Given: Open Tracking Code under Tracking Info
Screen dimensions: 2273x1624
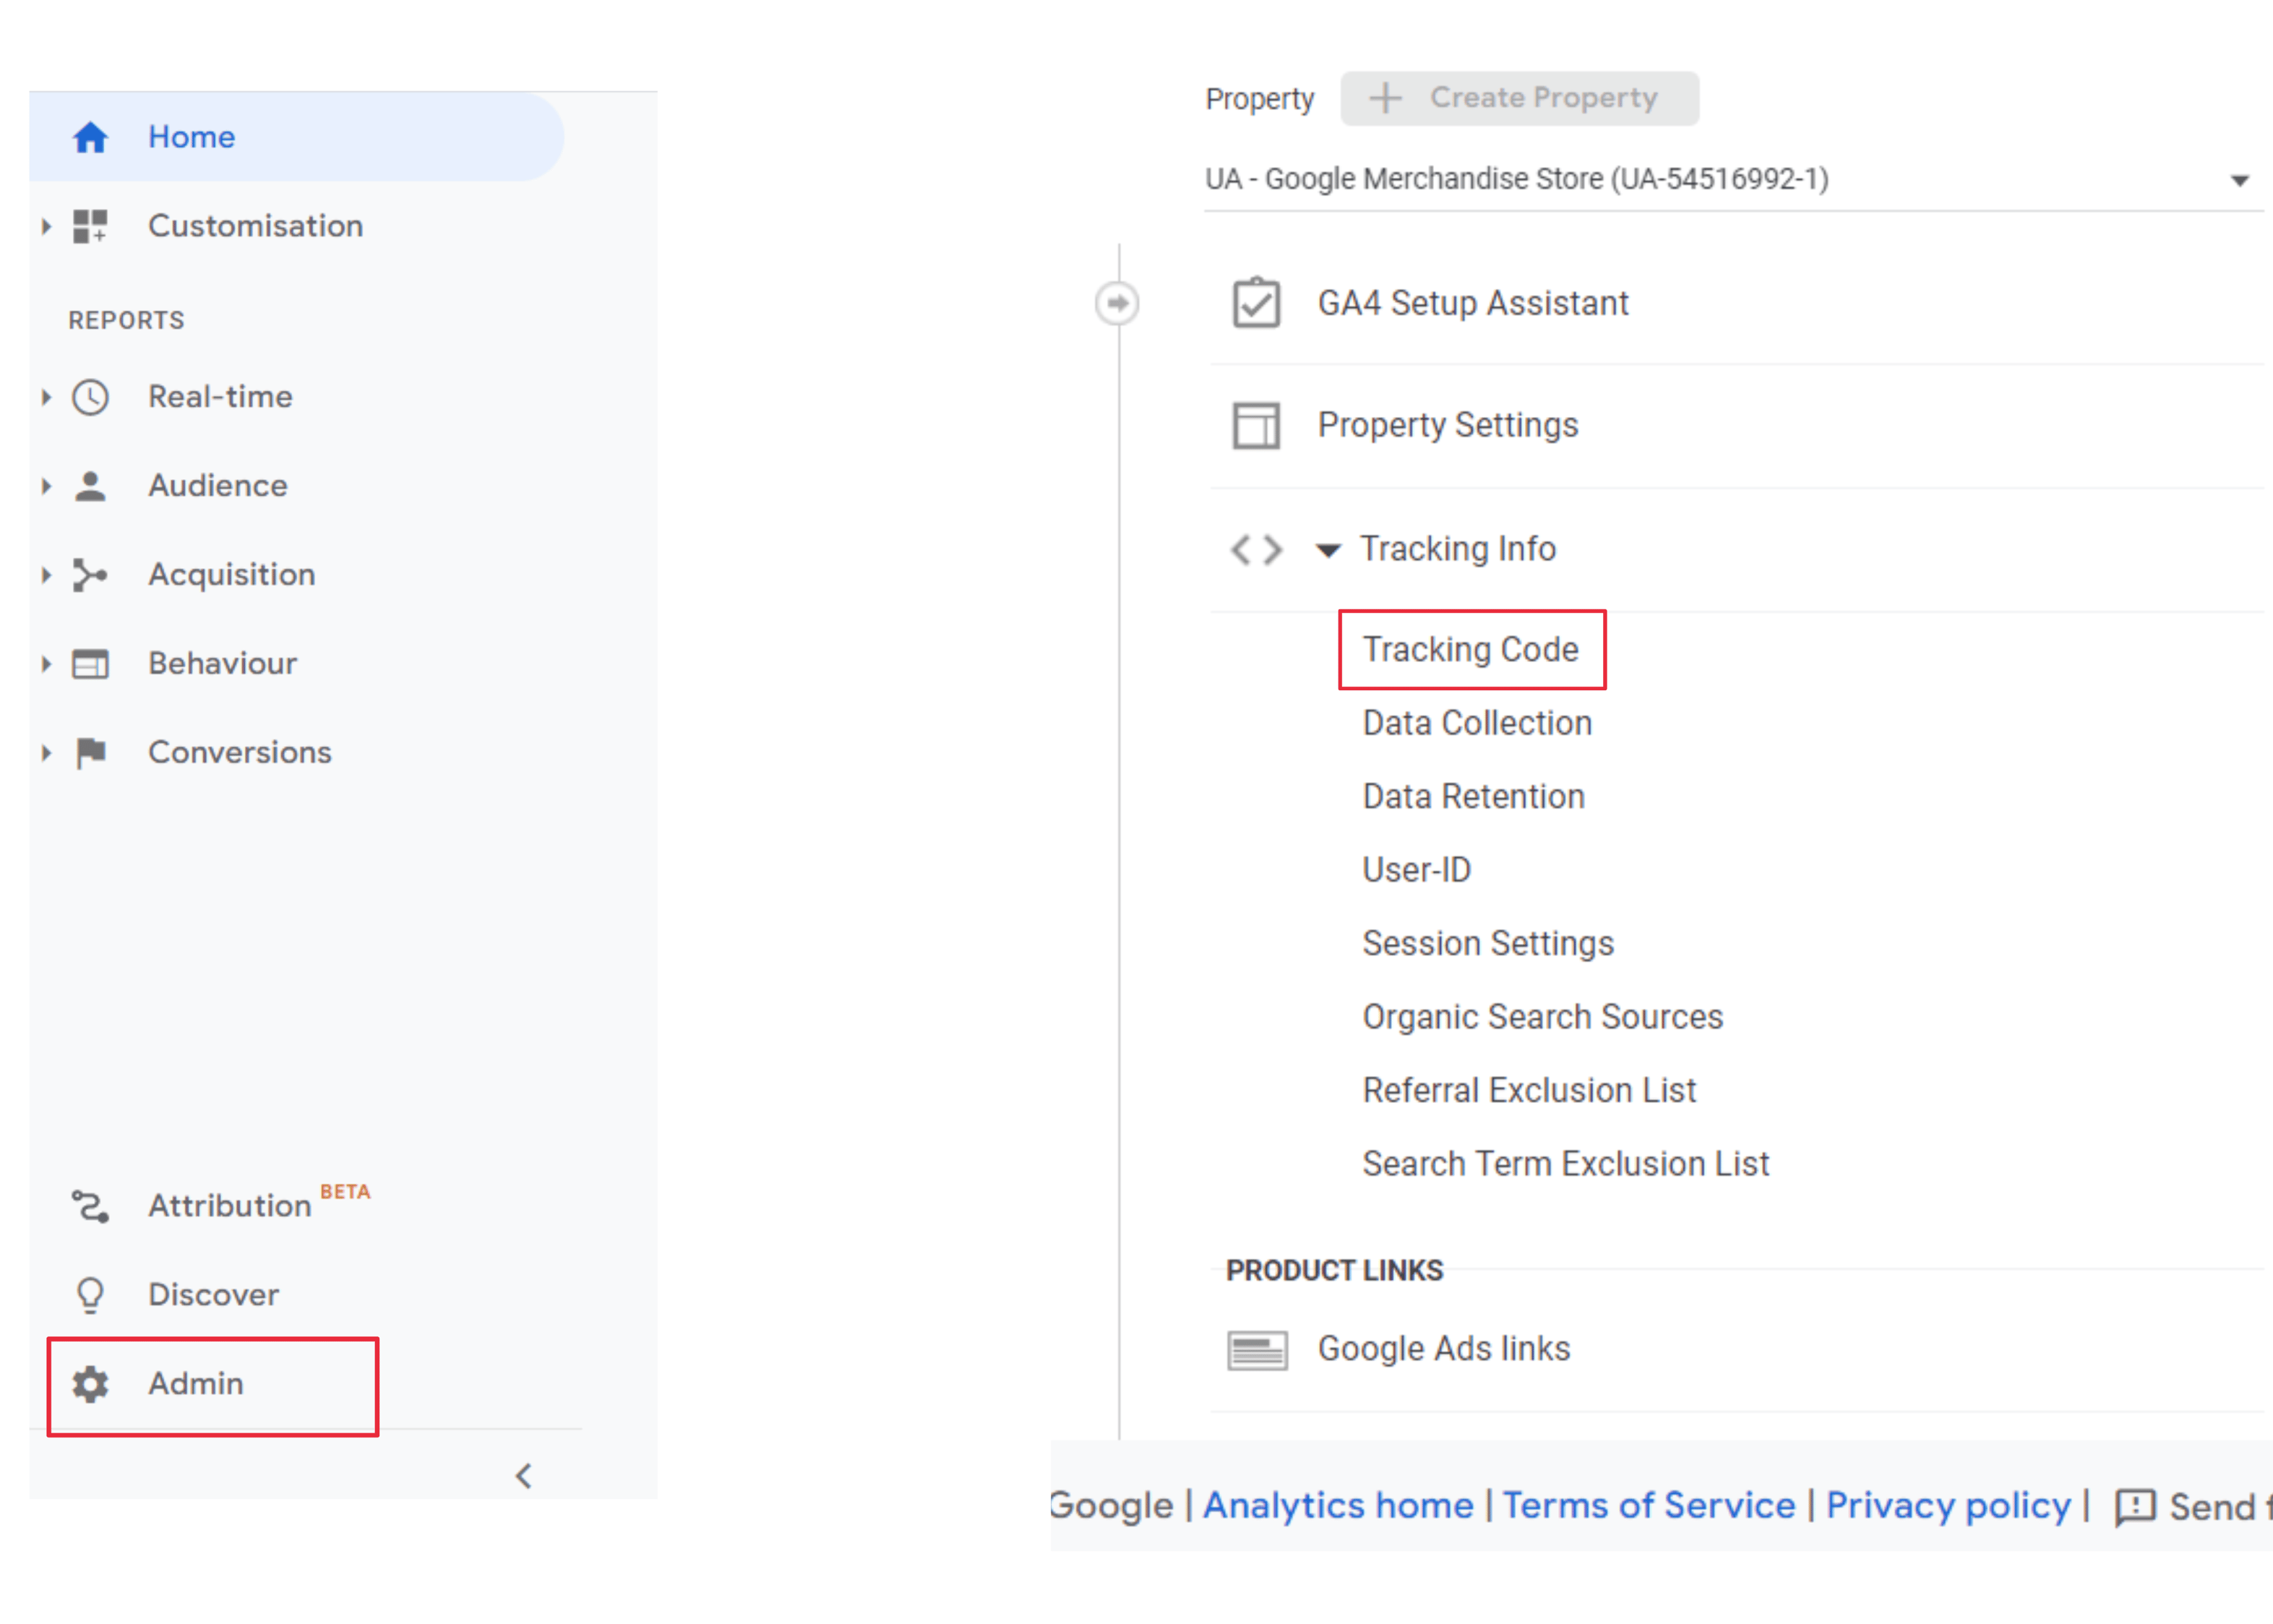Looking at the screenshot, I should [x=1470, y=650].
